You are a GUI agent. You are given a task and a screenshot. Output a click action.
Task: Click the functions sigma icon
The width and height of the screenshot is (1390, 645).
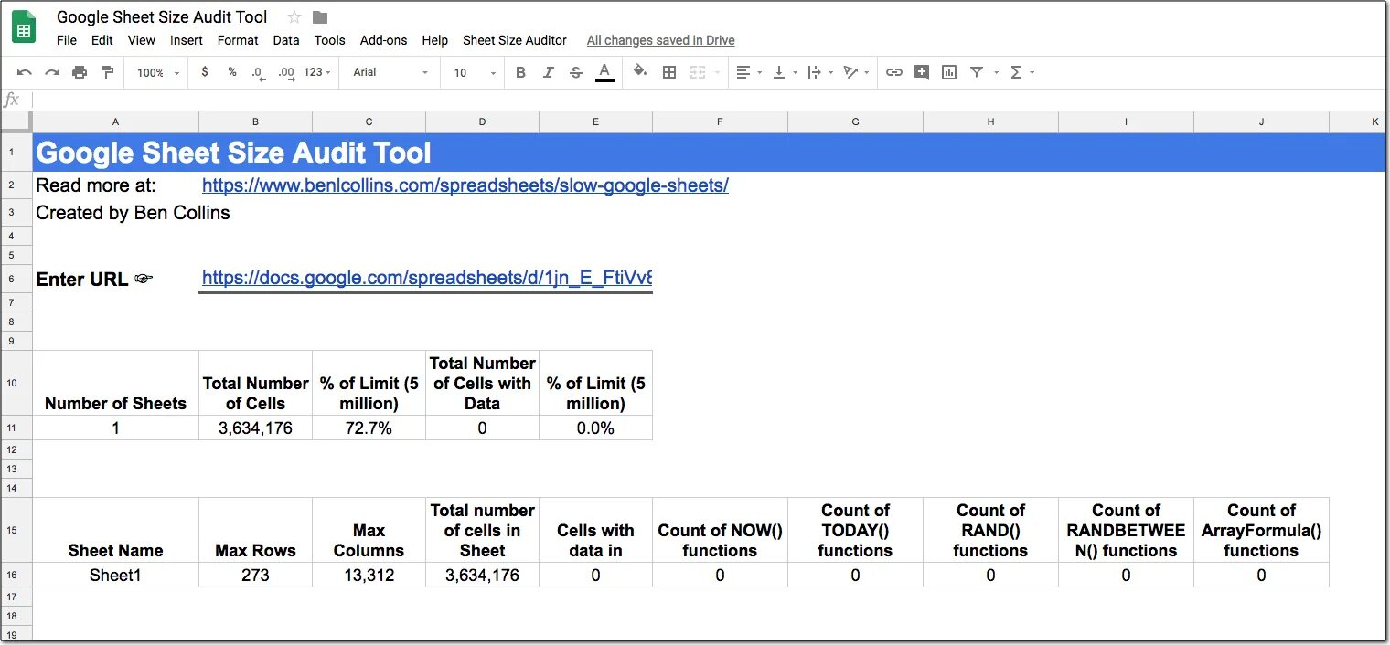pos(1016,72)
